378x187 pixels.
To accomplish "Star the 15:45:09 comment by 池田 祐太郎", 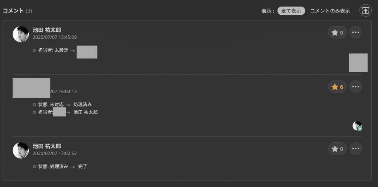I will point(337,32).
